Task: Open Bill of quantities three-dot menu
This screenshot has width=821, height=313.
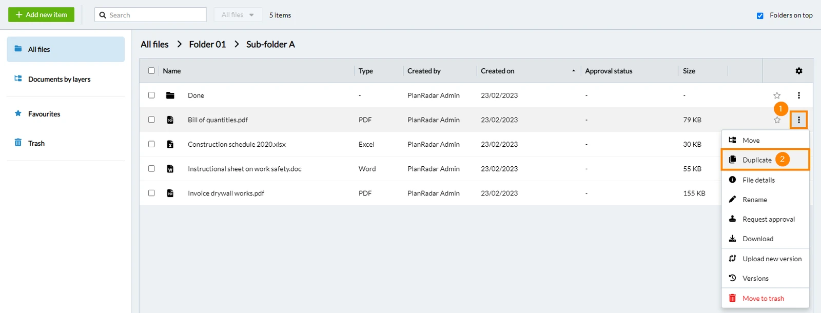Action: point(798,120)
